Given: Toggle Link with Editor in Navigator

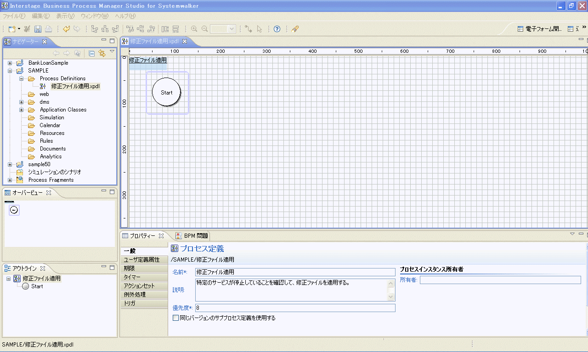Looking at the screenshot, I should tap(102, 53).
